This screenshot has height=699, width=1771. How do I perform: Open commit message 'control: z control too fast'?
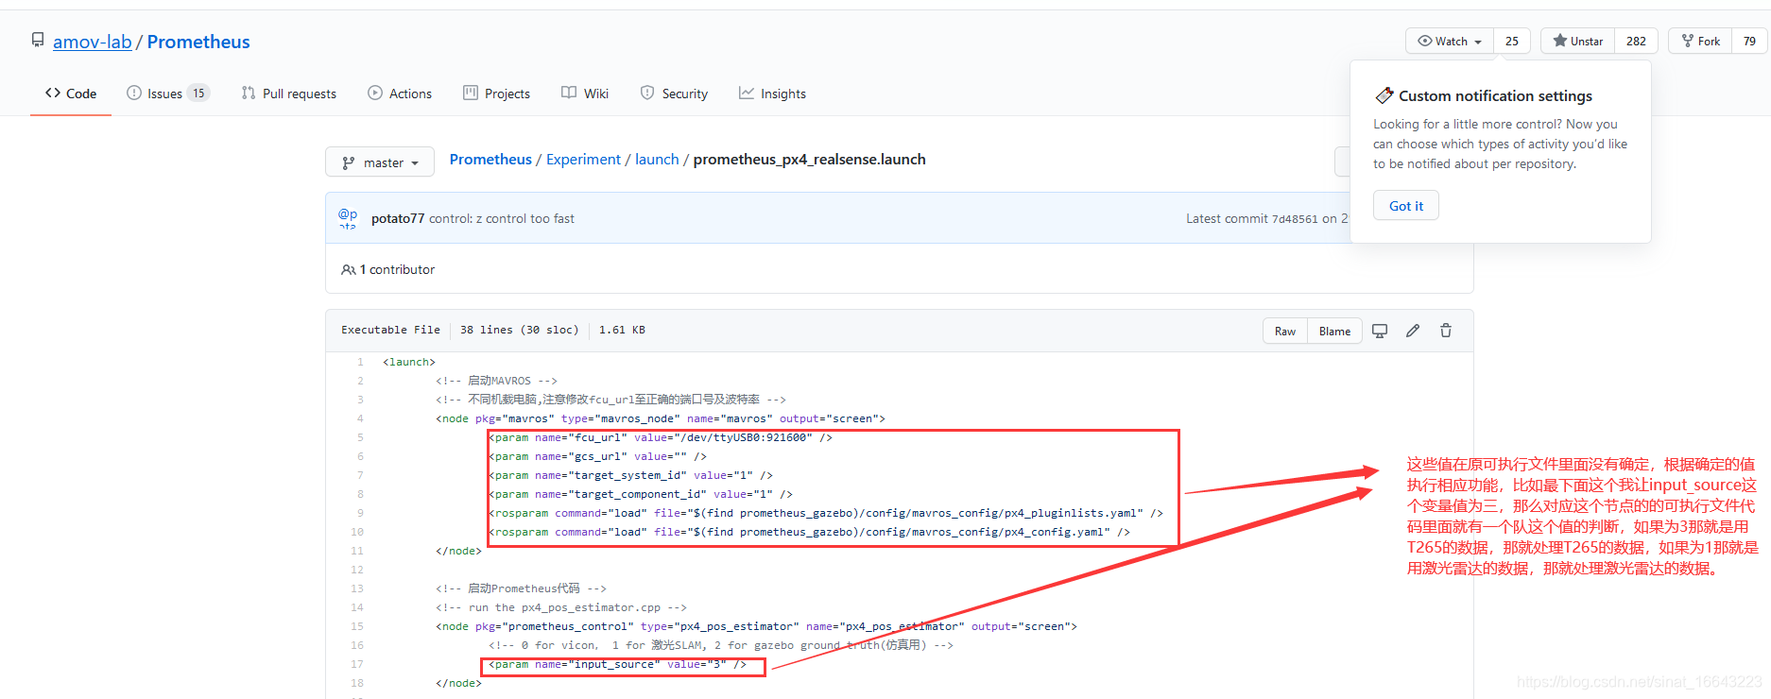point(502,218)
